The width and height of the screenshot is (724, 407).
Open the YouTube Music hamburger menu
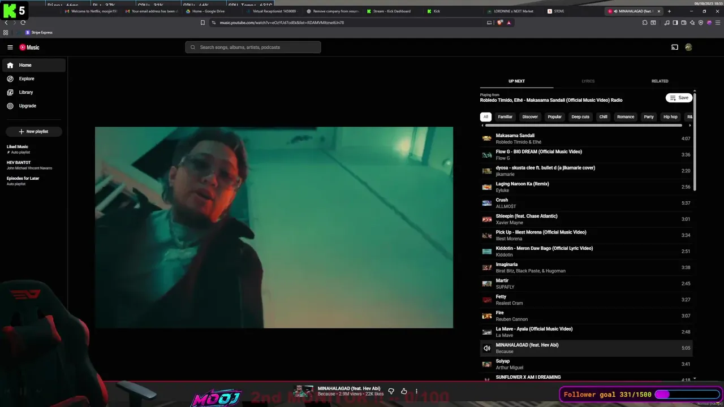10,47
